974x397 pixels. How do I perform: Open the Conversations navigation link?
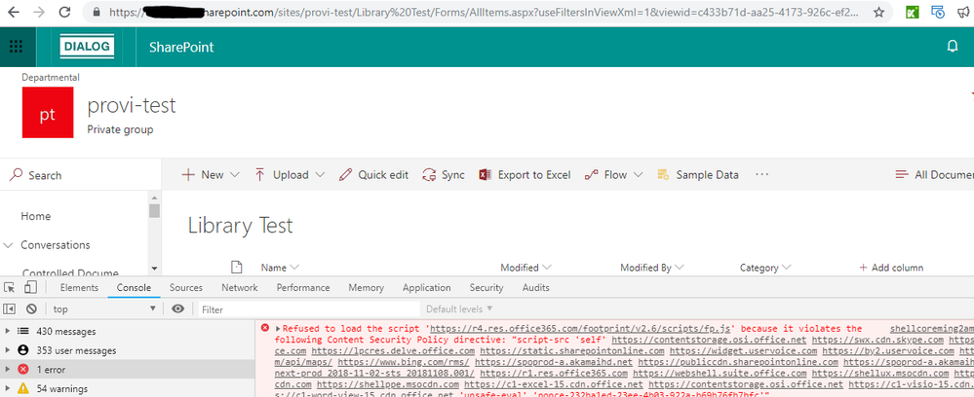point(56,245)
